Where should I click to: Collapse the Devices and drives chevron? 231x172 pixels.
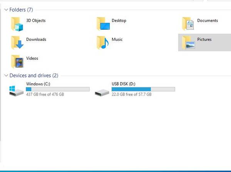(x=6, y=76)
